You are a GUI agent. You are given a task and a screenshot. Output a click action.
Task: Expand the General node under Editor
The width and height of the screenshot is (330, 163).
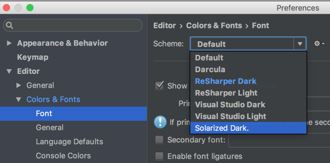tap(19, 86)
